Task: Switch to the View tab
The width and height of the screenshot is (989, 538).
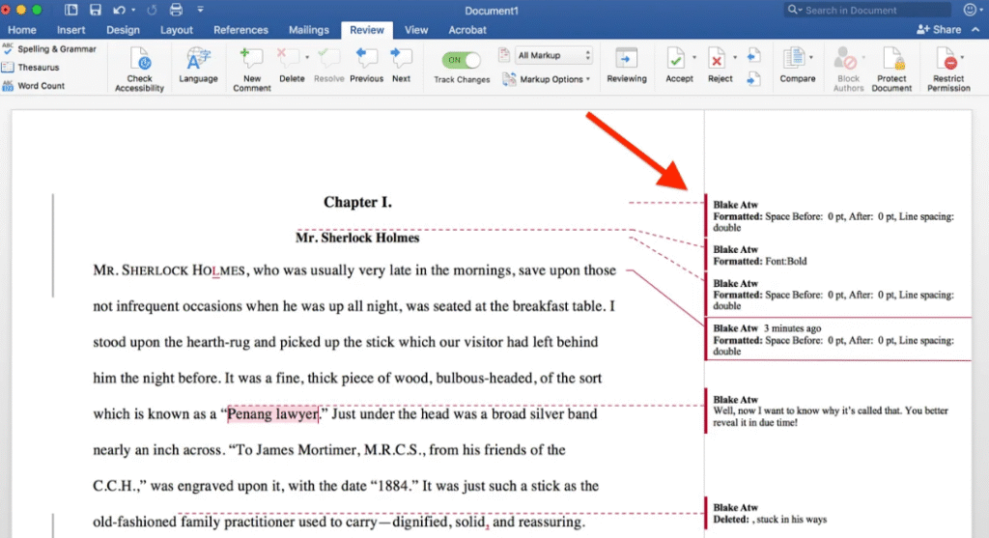Action: (416, 30)
